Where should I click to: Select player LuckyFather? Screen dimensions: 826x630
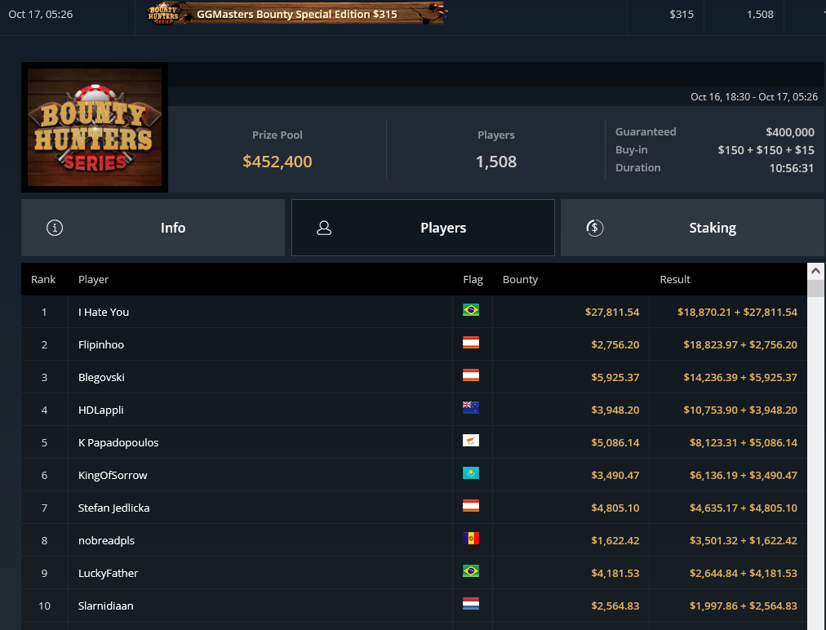pos(108,573)
